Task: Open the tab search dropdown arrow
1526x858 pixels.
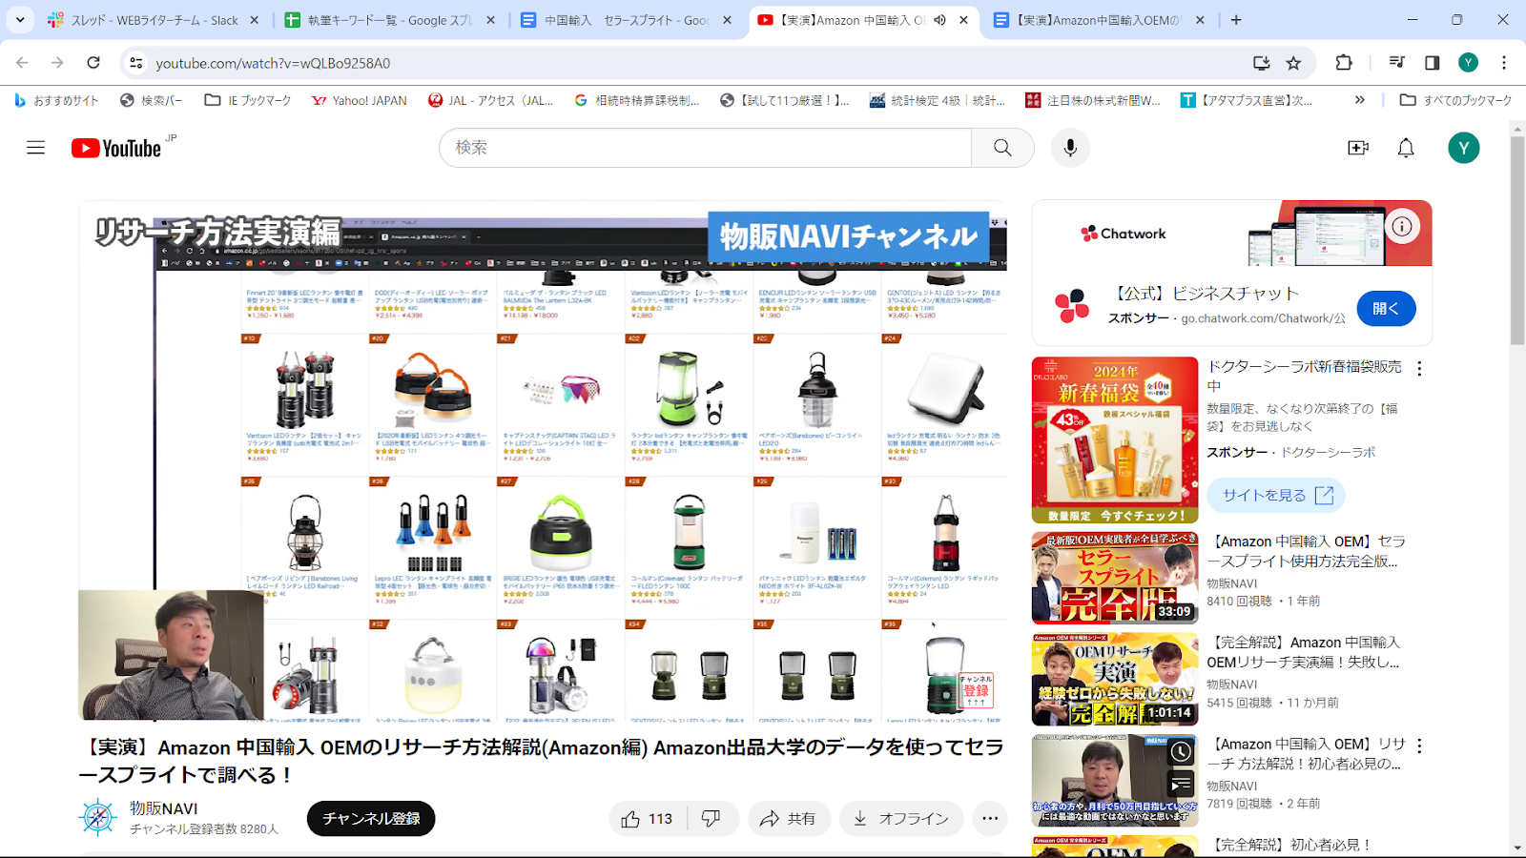Action: (20, 19)
